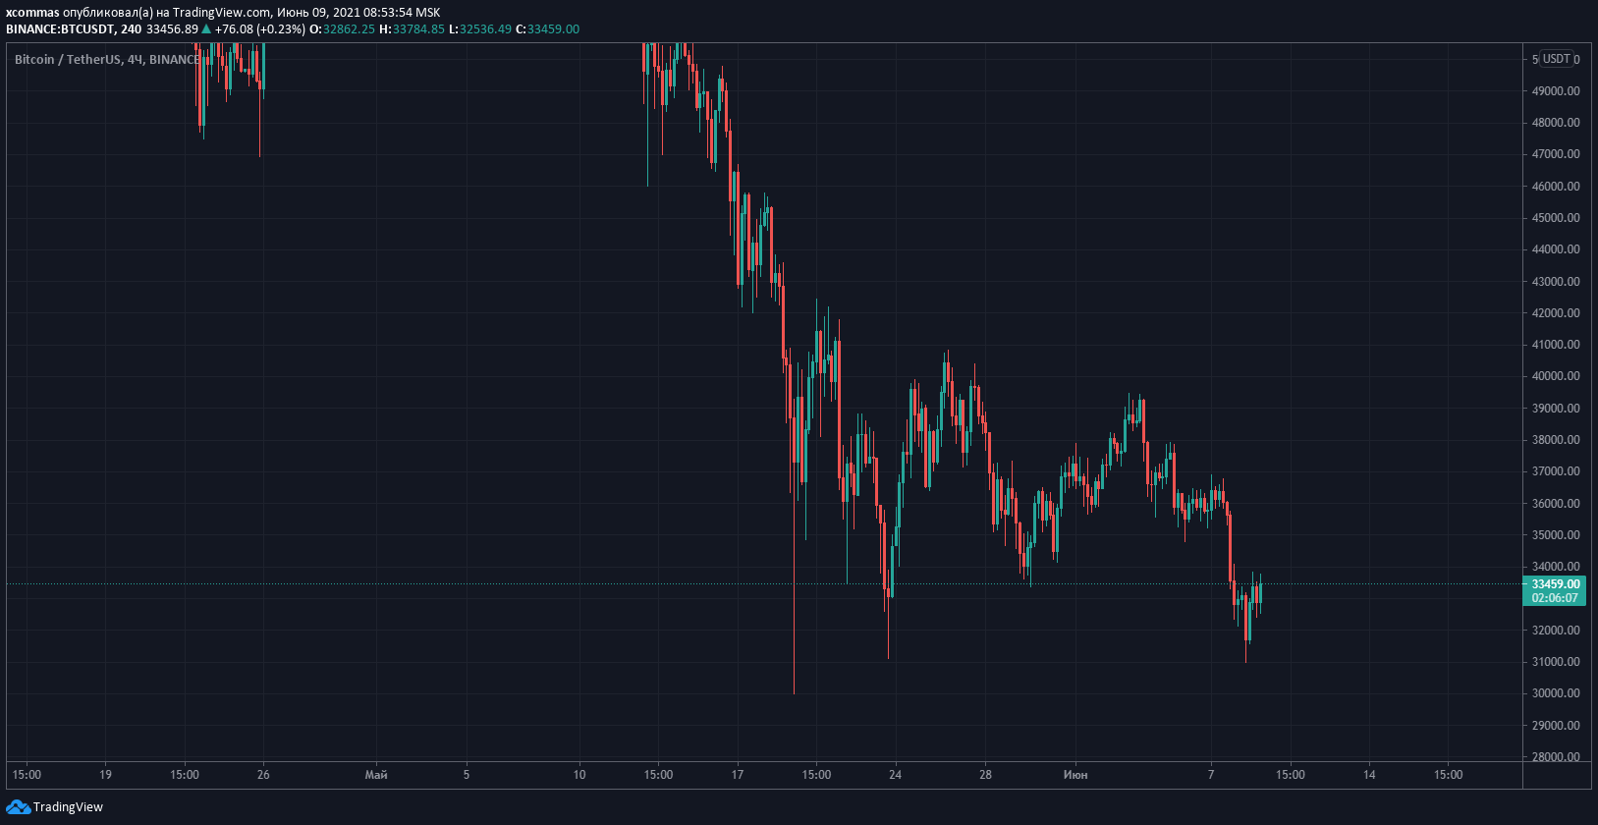Viewport: 1598px width, 825px height.
Task: Click the 38000.00 price axis label
Action: 1556,440
